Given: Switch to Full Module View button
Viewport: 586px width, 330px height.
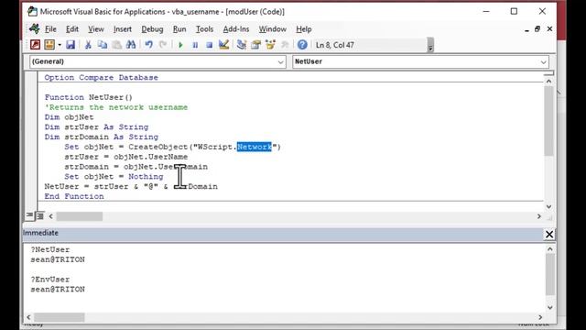Looking at the screenshot, I should pyautogui.click(x=39, y=216).
